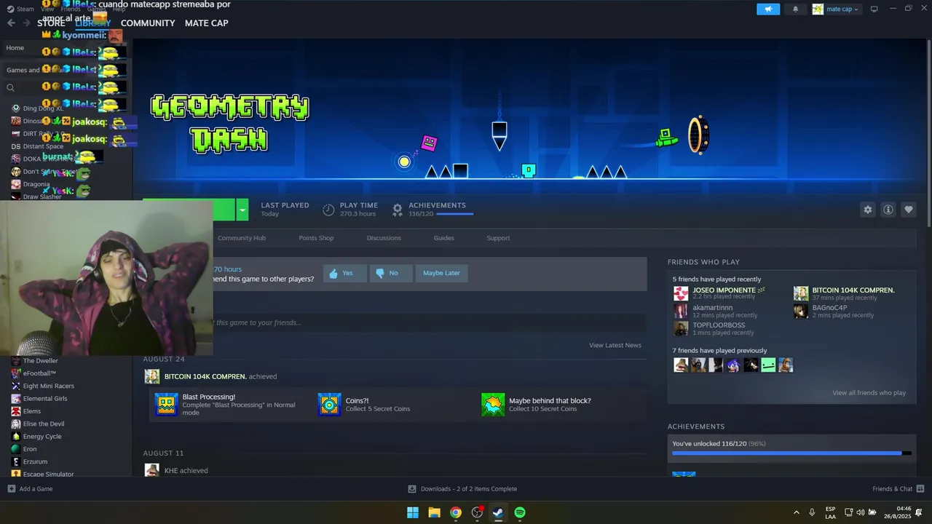Click View all friends who play
Image resolution: width=932 pixels, height=524 pixels.
pos(869,392)
